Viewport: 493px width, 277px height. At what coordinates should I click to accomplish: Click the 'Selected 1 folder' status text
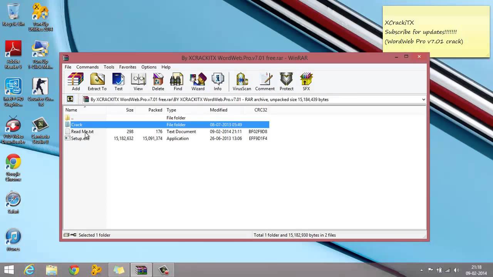click(x=94, y=235)
